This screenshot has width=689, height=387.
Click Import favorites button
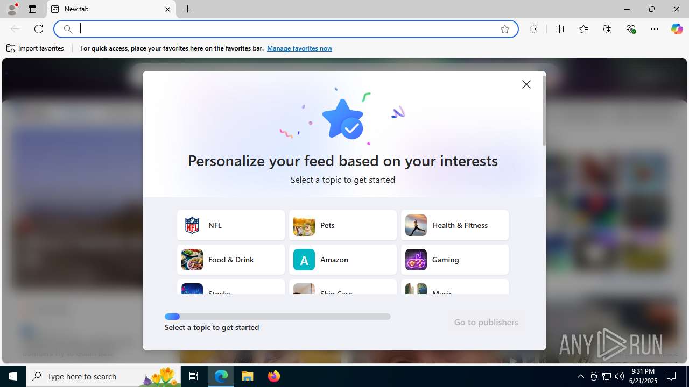(x=36, y=48)
